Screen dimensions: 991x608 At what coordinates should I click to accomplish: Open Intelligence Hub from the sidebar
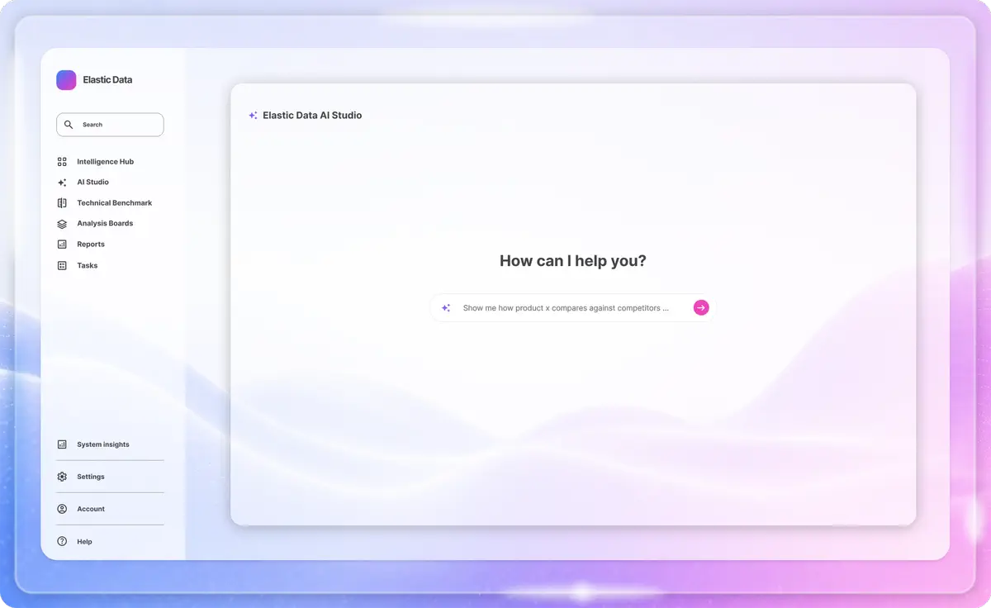(105, 162)
